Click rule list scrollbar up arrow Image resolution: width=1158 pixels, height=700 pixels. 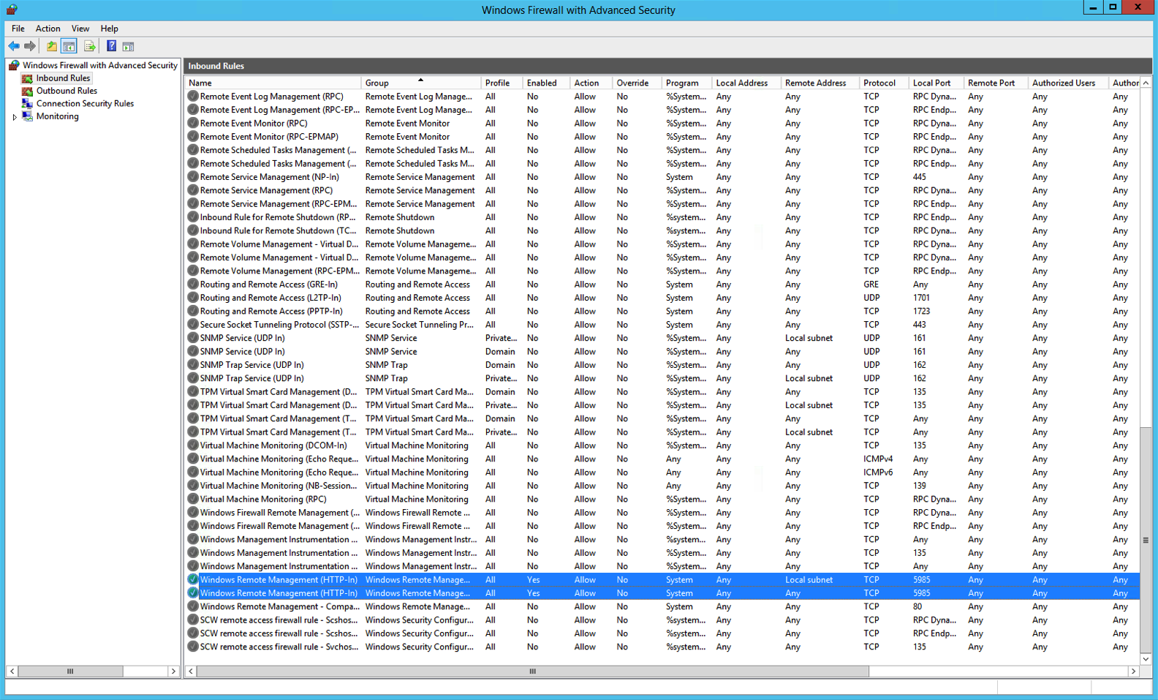pyautogui.click(x=1146, y=83)
